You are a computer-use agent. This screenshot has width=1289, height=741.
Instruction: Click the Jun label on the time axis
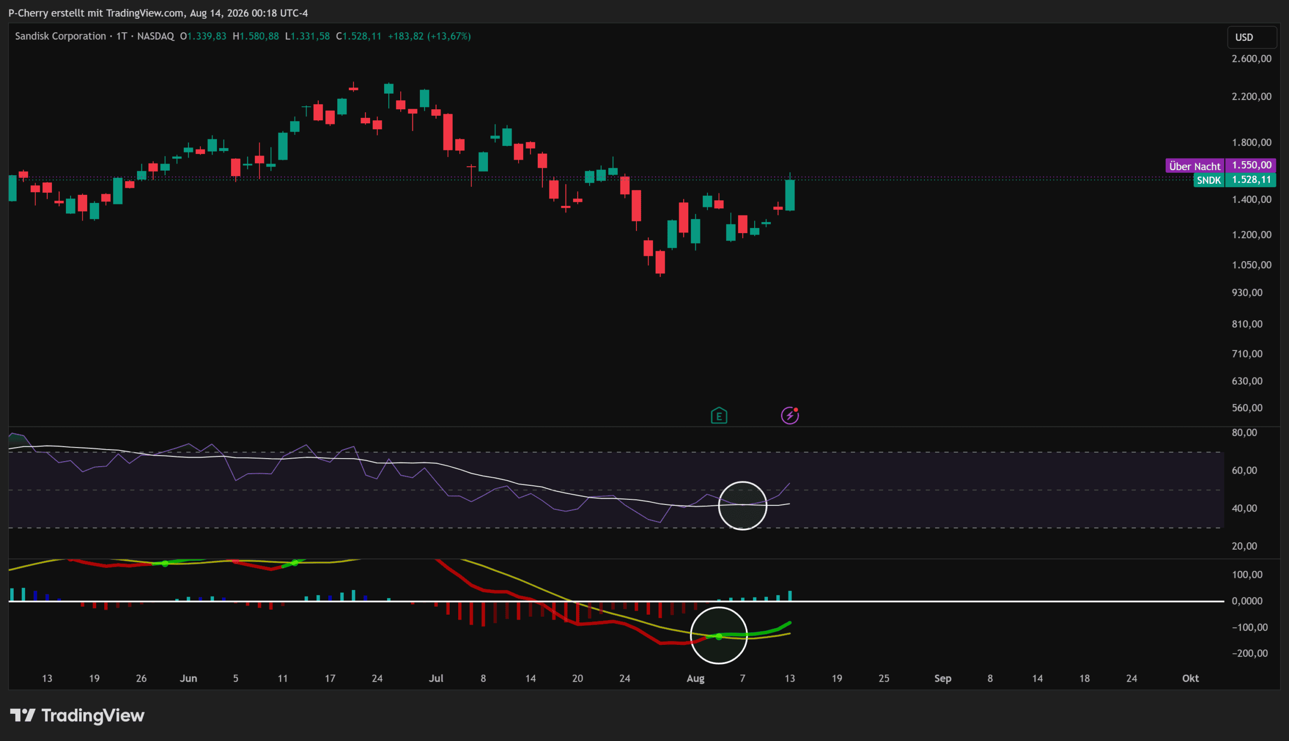click(x=188, y=679)
